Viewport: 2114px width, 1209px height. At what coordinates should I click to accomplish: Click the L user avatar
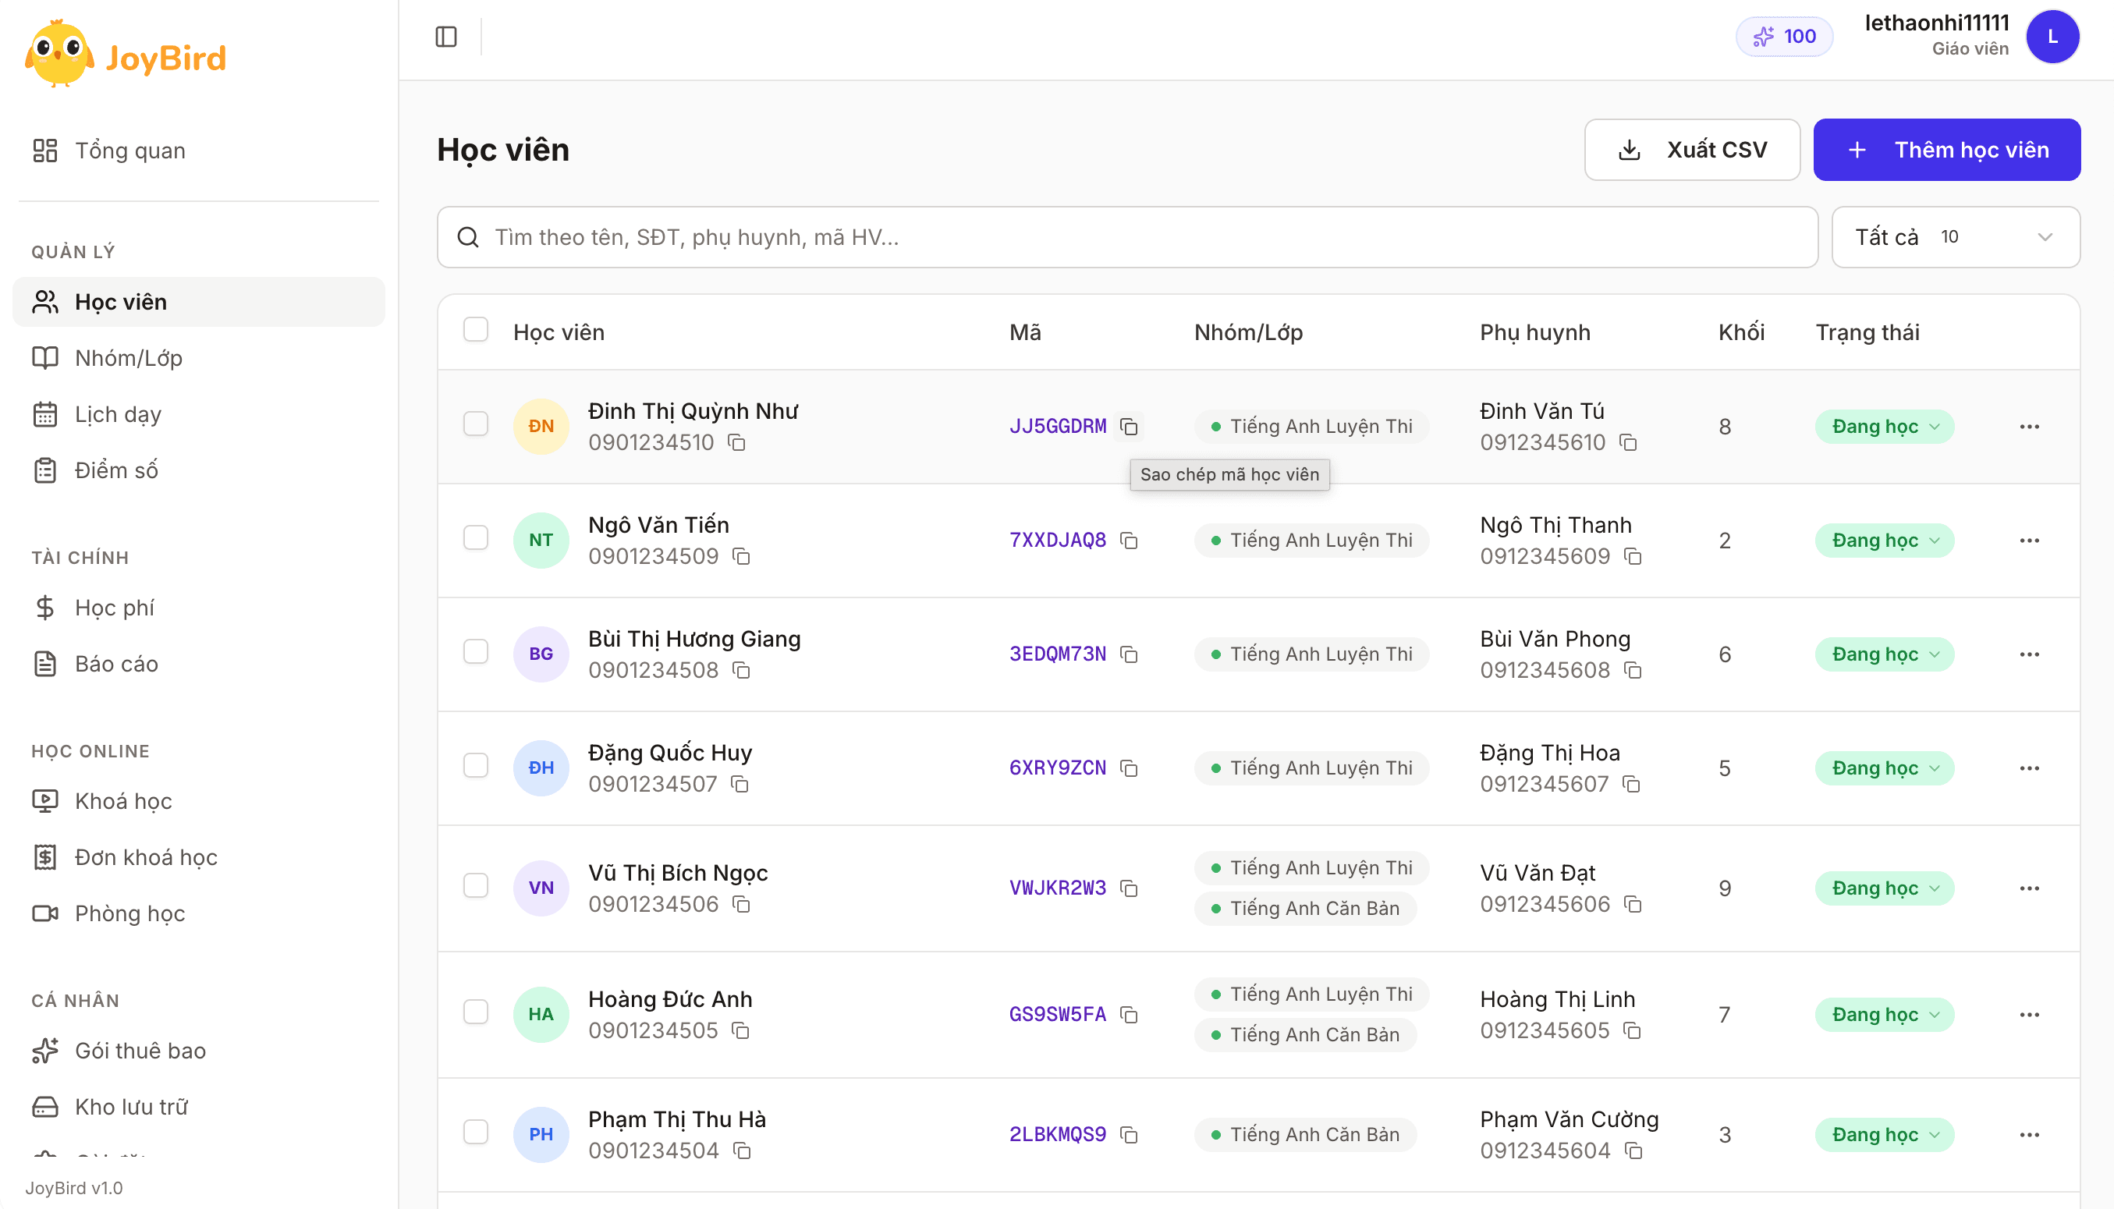[2052, 37]
